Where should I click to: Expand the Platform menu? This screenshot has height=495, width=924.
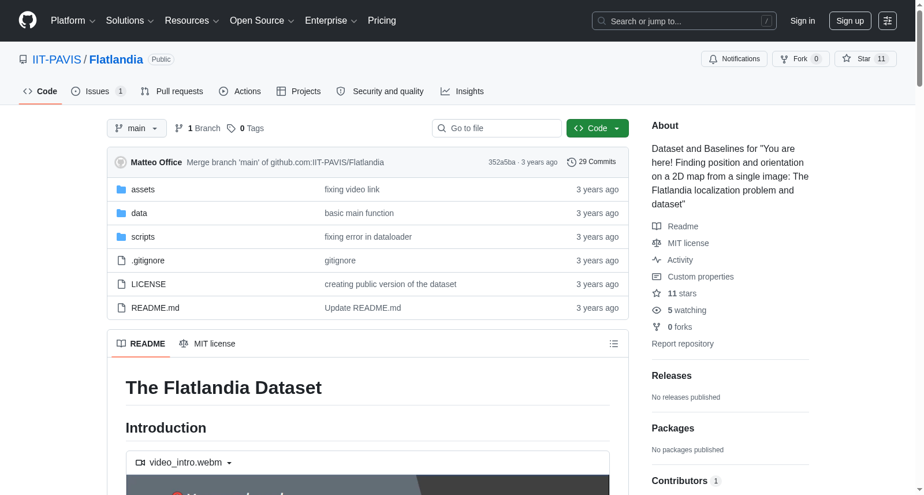pyautogui.click(x=73, y=21)
